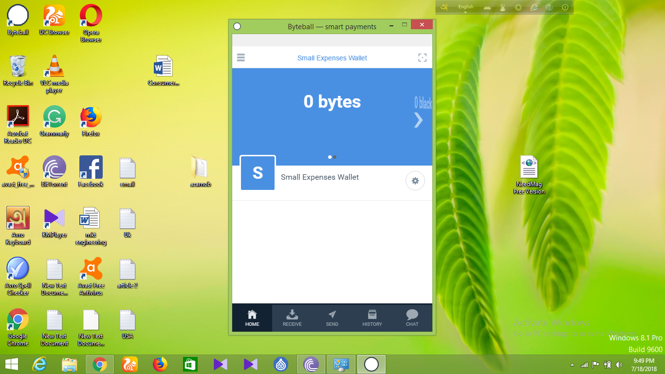The image size is (665, 374).
Task: Select the mkt engineering document
Action: click(x=91, y=225)
